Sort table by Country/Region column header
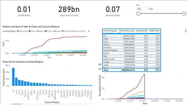This screenshot has height=105, width=187. (x=110, y=31)
